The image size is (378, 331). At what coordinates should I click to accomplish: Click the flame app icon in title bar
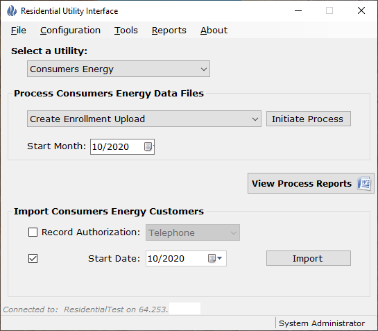(x=12, y=11)
